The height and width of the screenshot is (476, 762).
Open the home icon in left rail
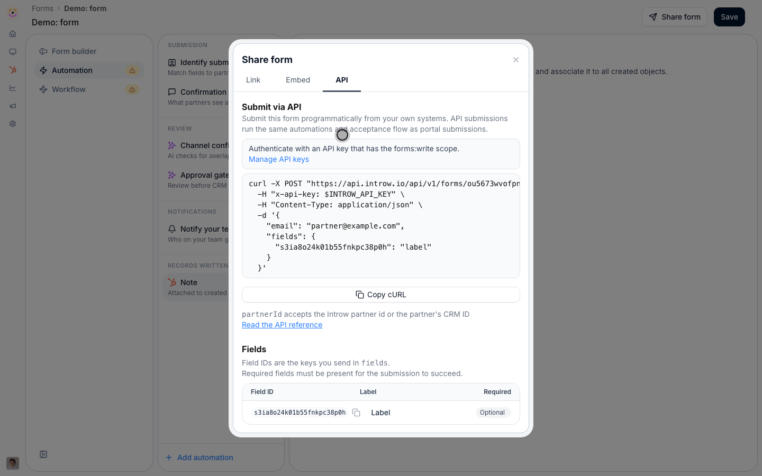[x=13, y=34]
